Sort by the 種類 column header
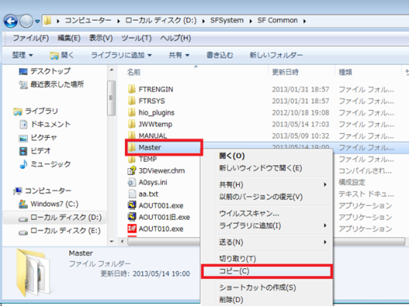This screenshot has width=409, height=306. pos(345,72)
